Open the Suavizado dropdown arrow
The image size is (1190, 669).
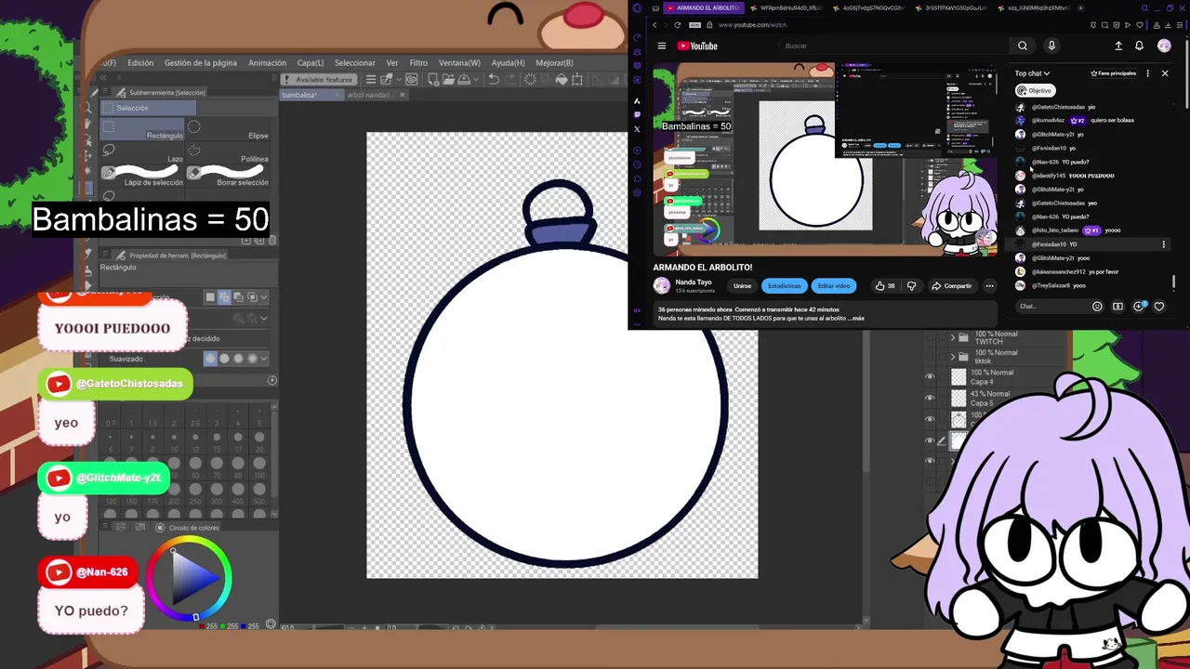[264, 359]
